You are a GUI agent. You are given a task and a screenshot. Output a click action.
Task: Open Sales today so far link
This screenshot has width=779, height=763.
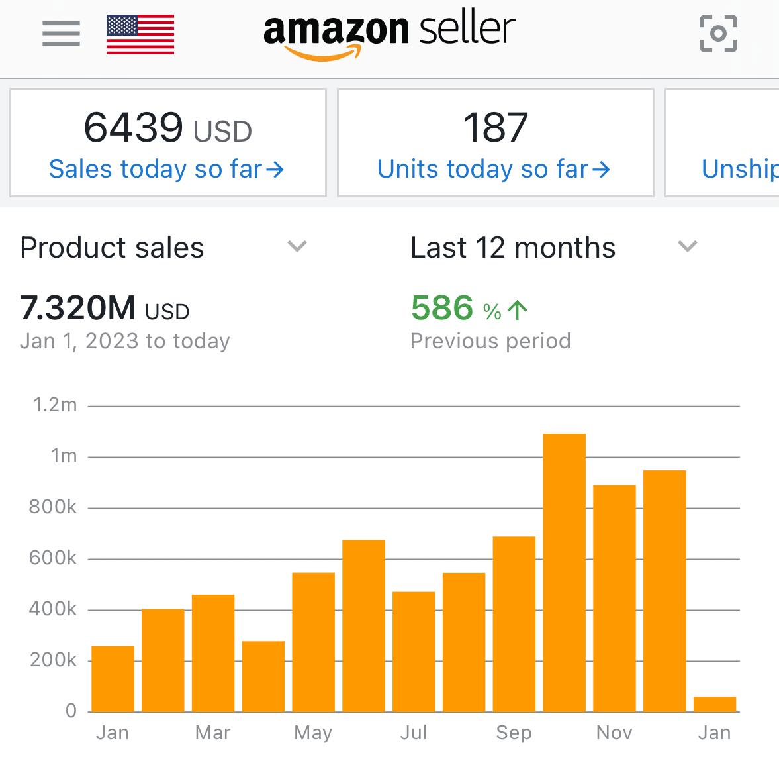pyautogui.click(x=166, y=170)
